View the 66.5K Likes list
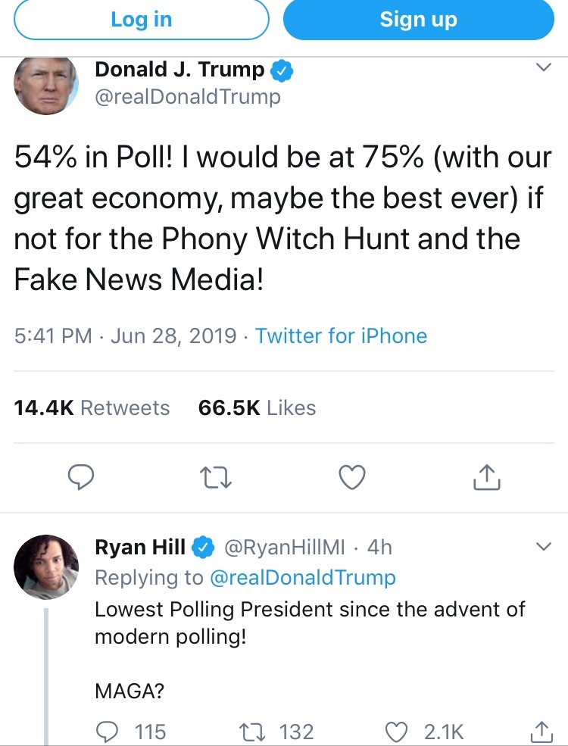568x746 pixels. [257, 407]
